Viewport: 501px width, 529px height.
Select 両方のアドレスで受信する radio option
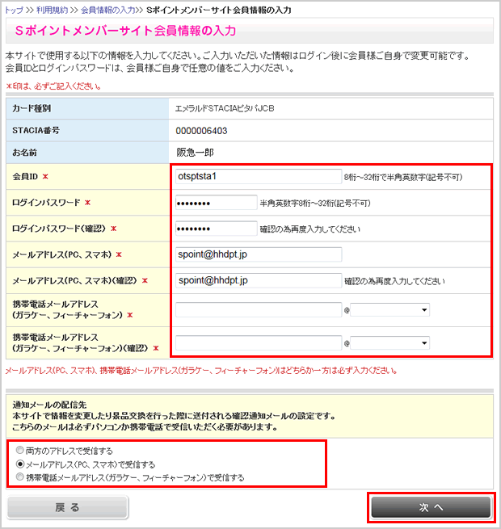click(x=20, y=451)
